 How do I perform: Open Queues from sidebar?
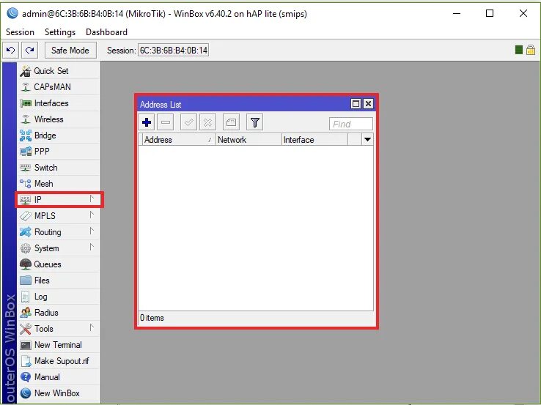pos(59,264)
